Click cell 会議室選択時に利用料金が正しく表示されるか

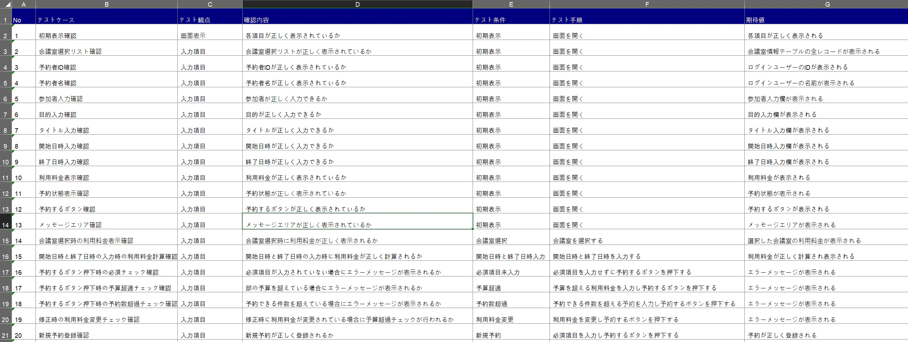coord(357,237)
